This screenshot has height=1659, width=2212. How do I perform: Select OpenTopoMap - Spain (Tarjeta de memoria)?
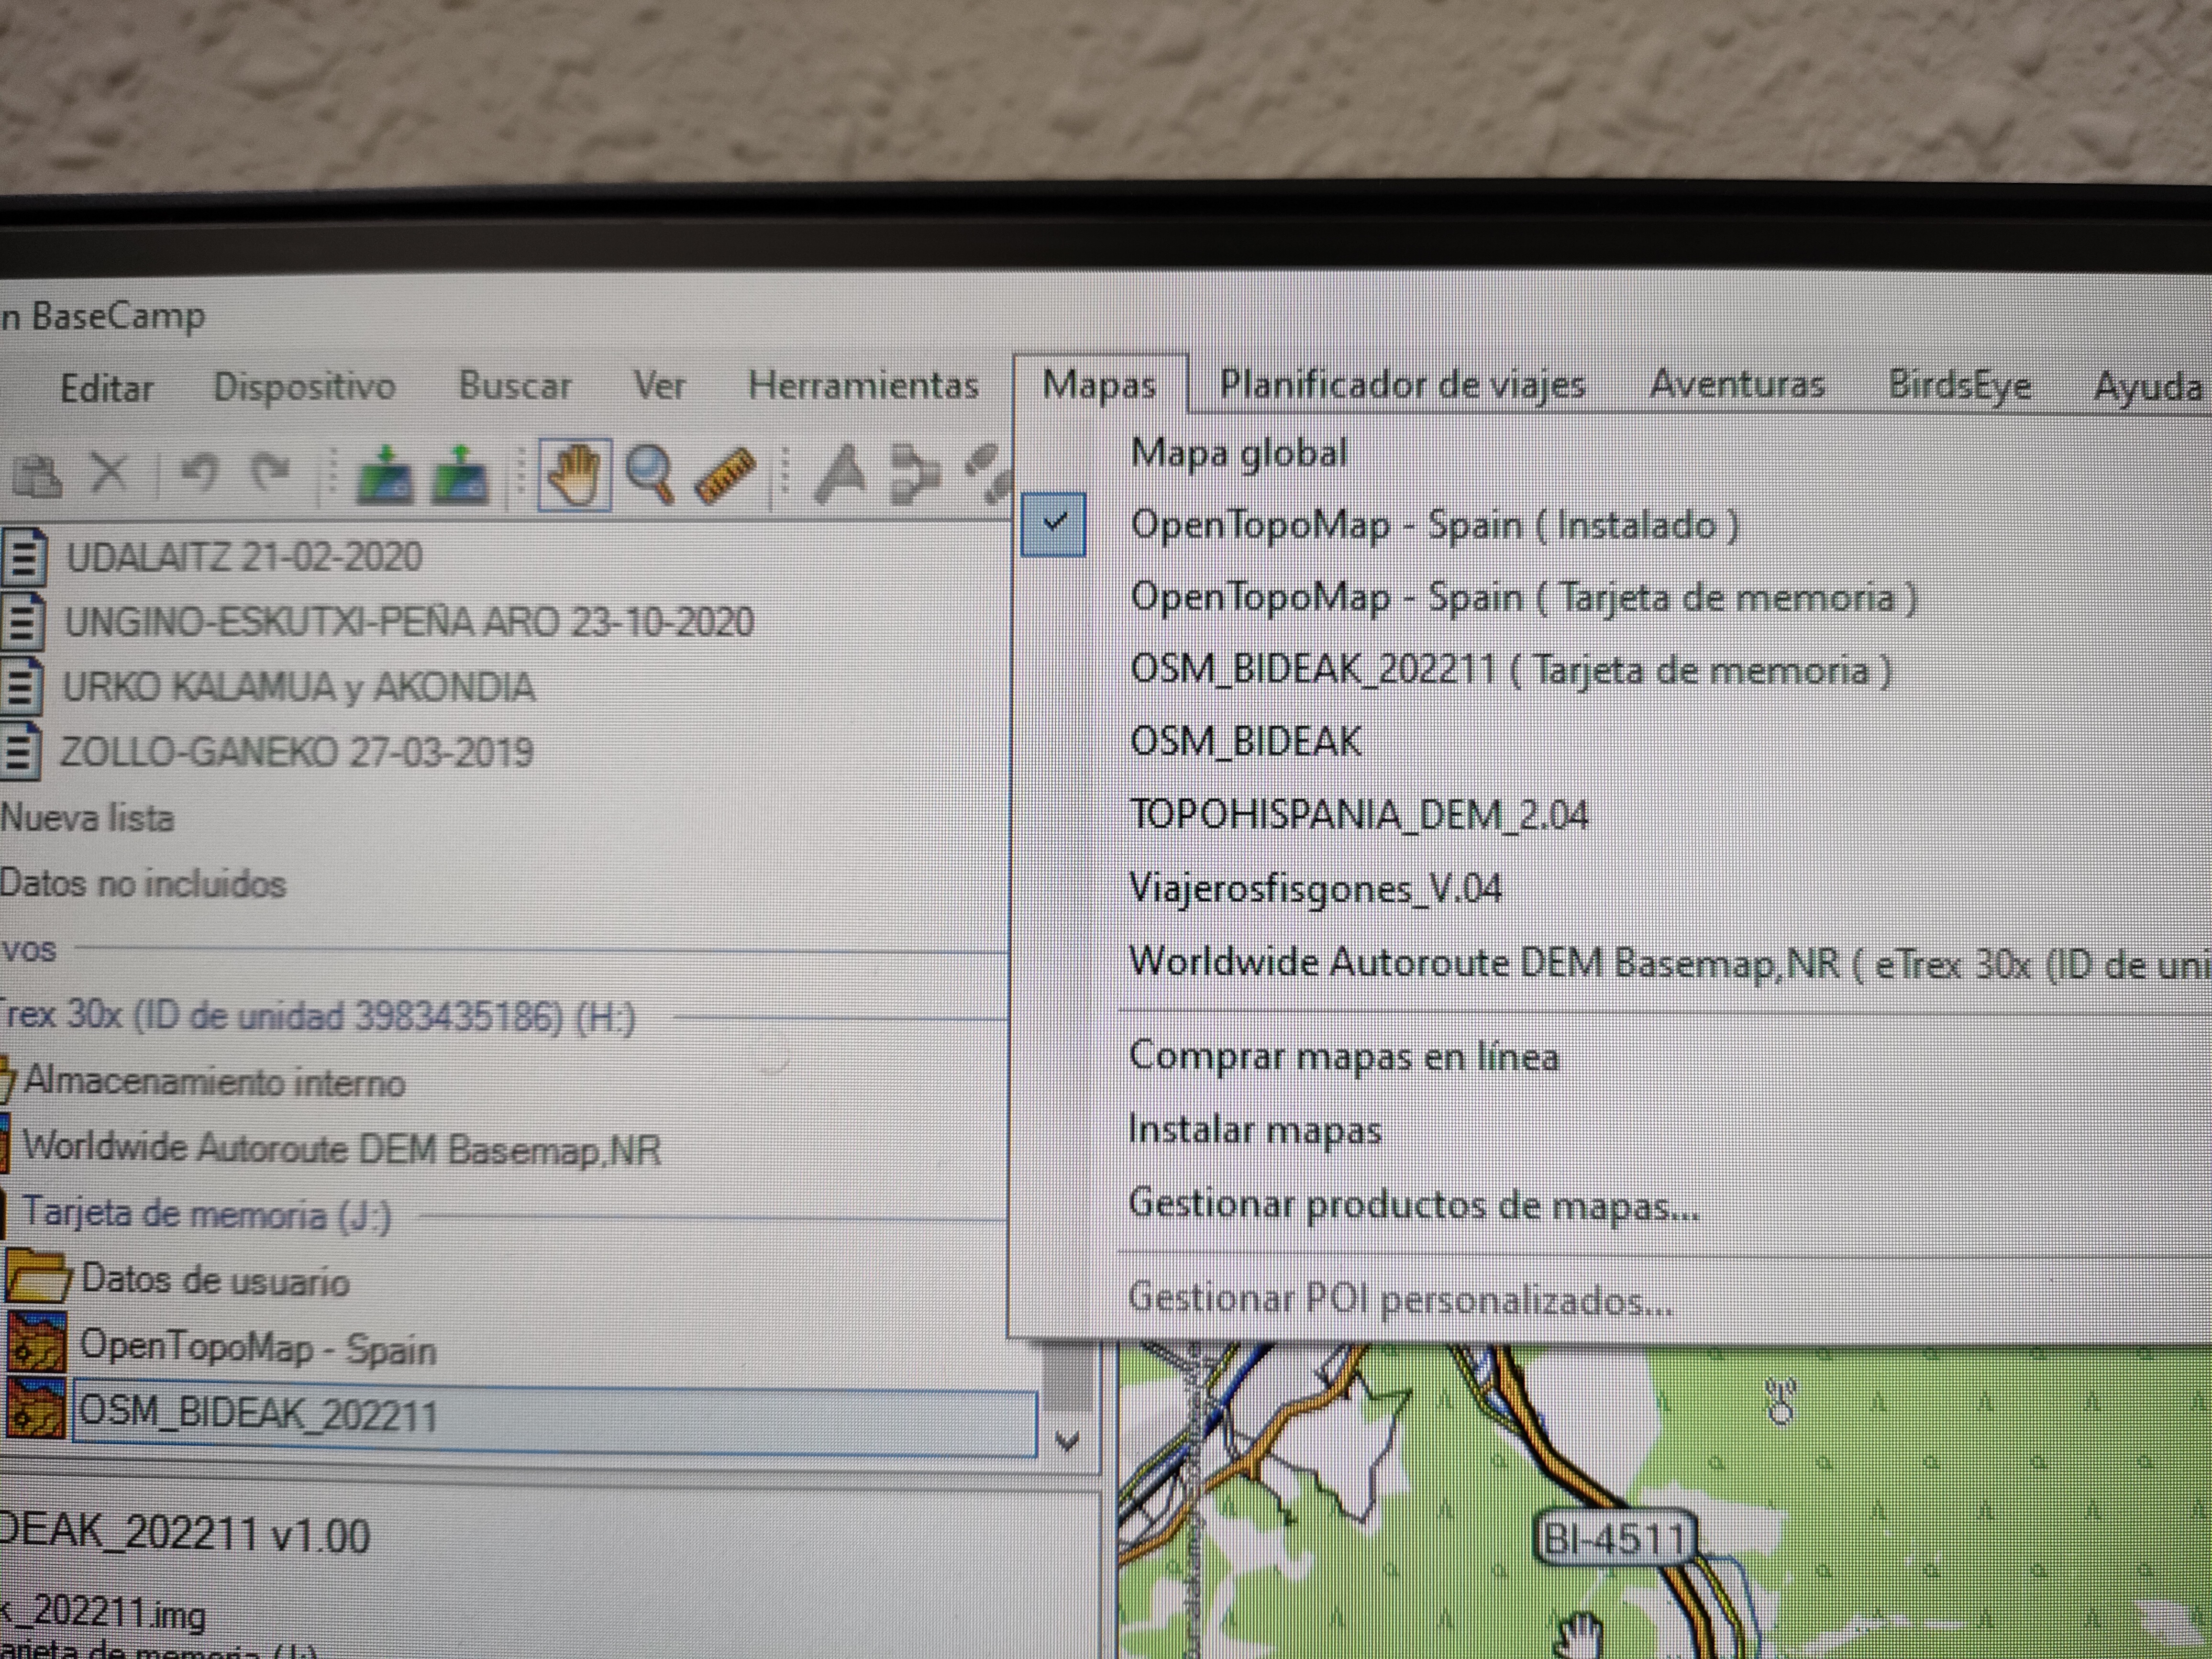click(1522, 598)
